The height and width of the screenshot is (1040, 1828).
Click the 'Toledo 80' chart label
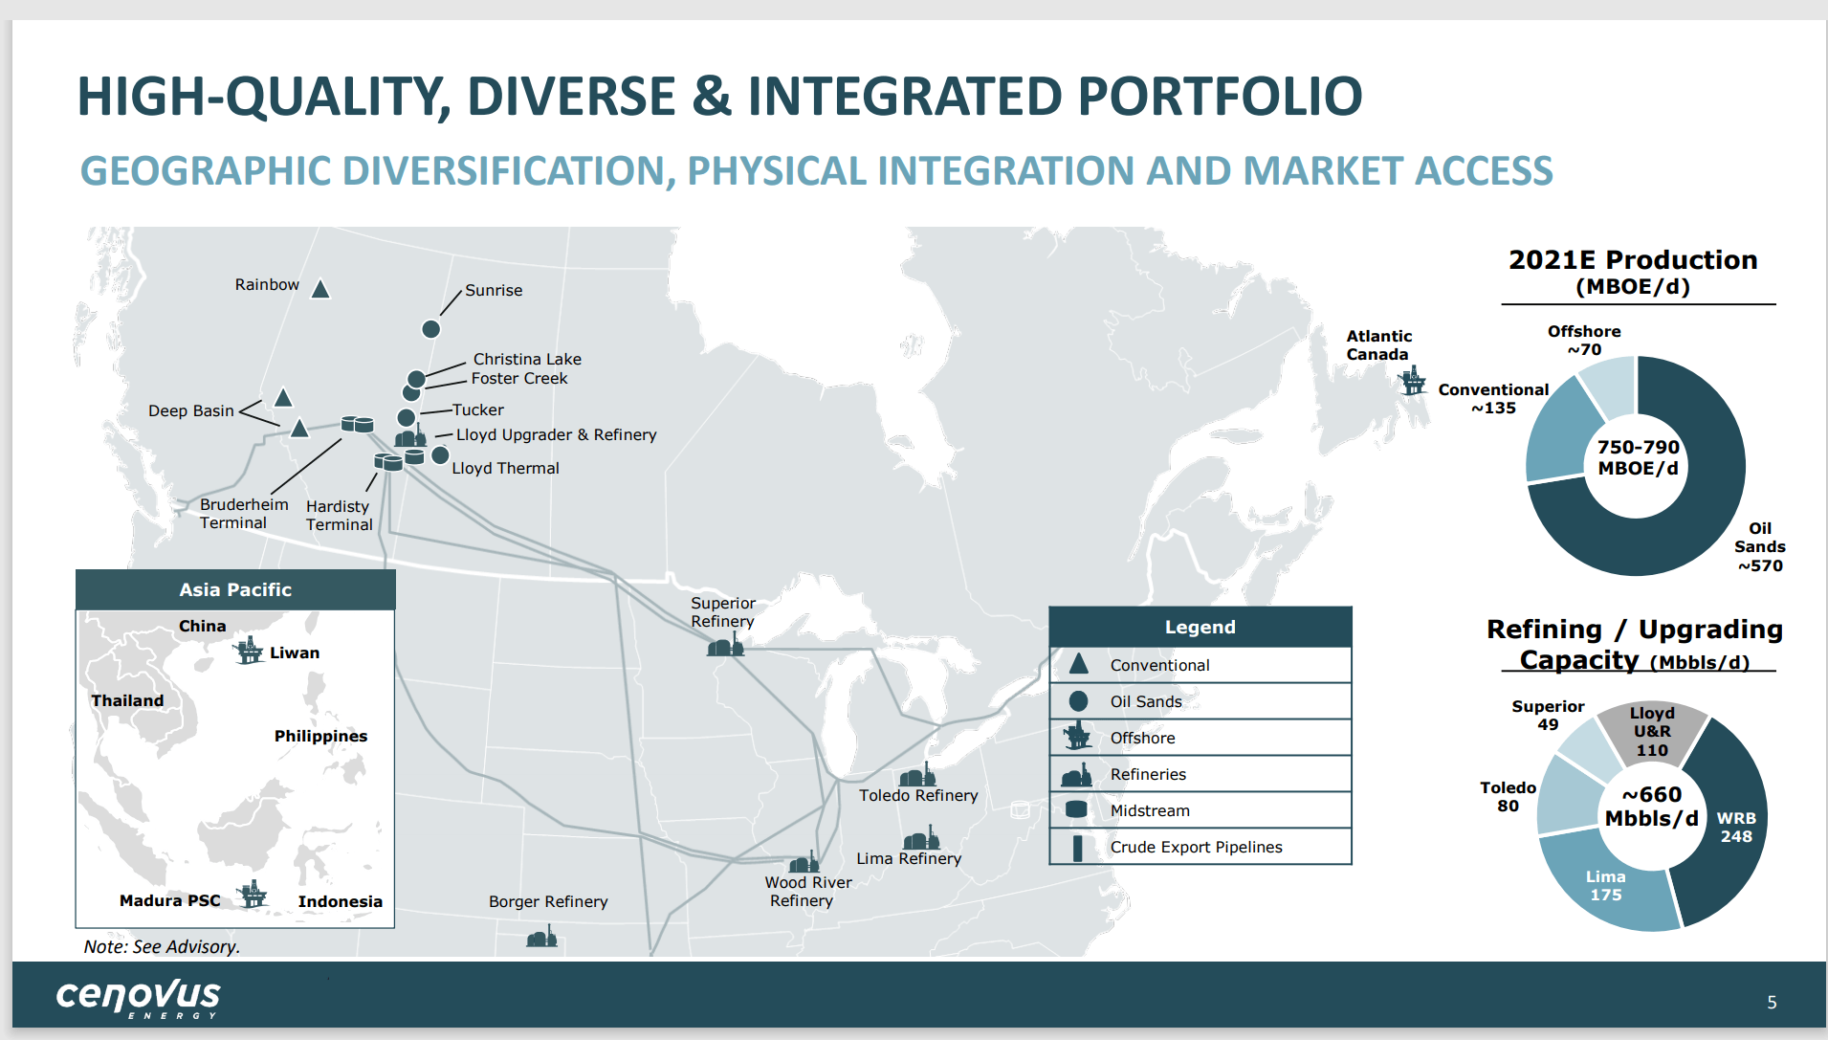(1508, 796)
